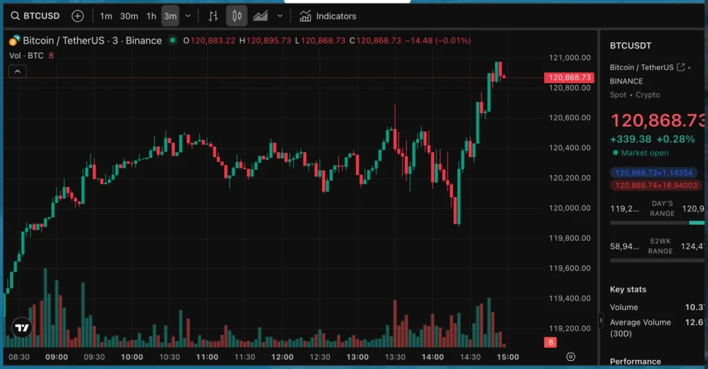Click the add symbol plus icon

pyautogui.click(x=77, y=15)
